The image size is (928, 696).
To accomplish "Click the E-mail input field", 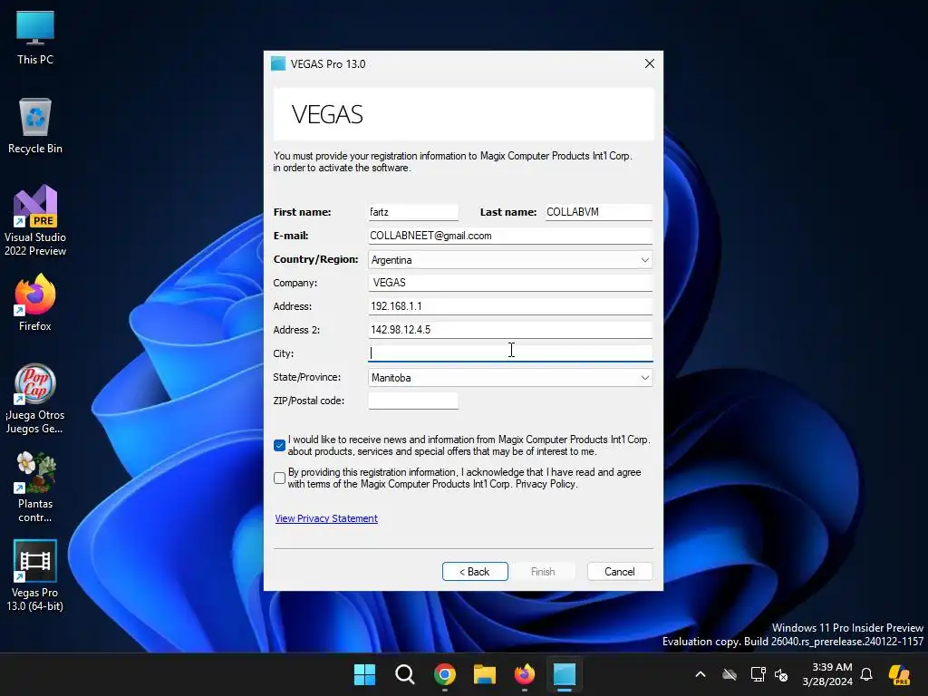I will pyautogui.click(x=510, y=236).
